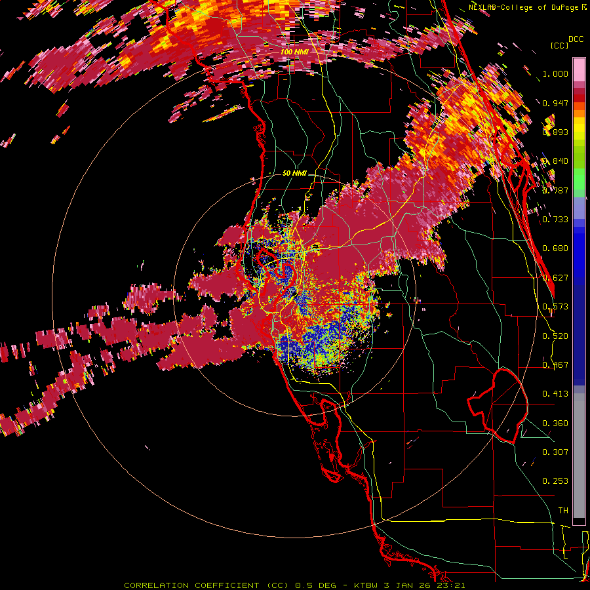Click the 0.733 scale value
The width and height of the screenshot is (590, 590).
[555, 220]
